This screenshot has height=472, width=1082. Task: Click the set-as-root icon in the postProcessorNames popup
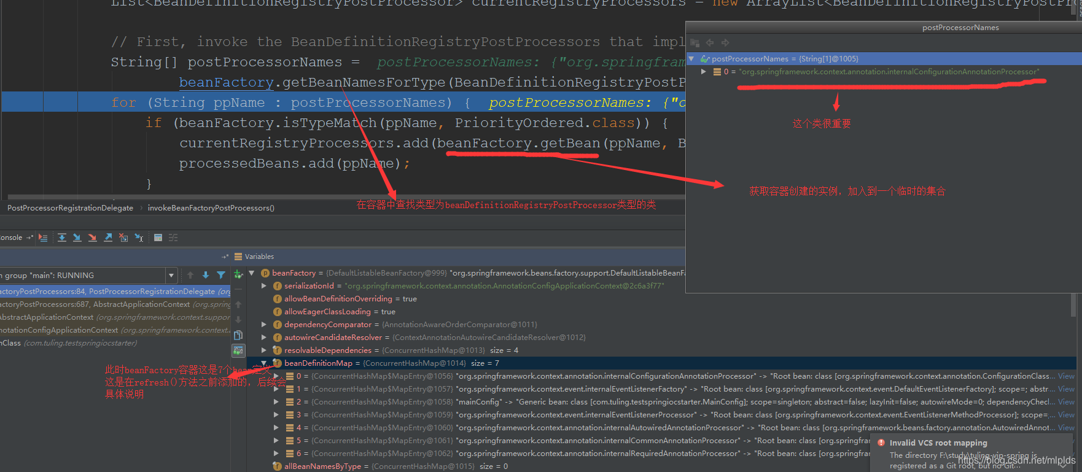click(695, 42)
